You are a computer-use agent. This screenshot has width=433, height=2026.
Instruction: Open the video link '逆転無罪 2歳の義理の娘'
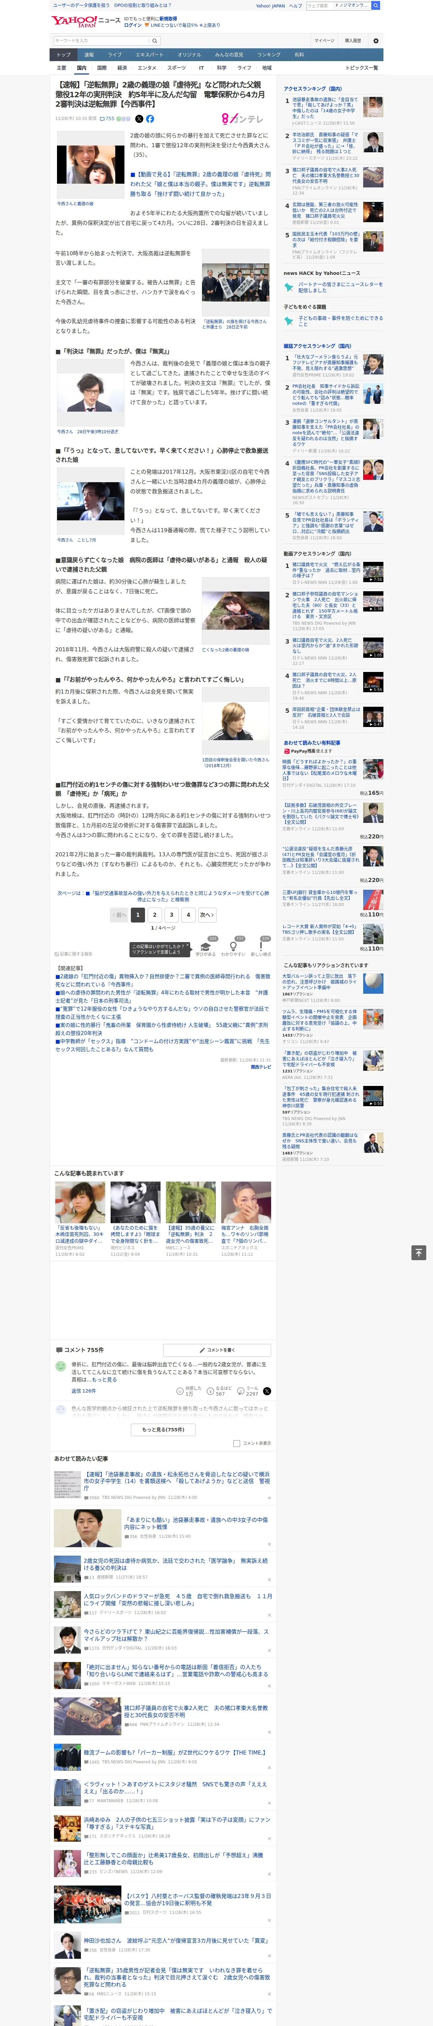coord(200,183)
